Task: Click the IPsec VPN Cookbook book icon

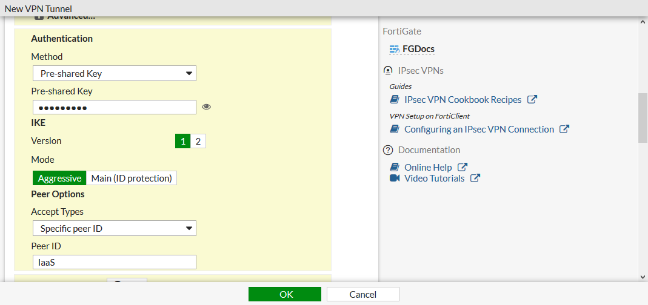Action: [395, 99]
